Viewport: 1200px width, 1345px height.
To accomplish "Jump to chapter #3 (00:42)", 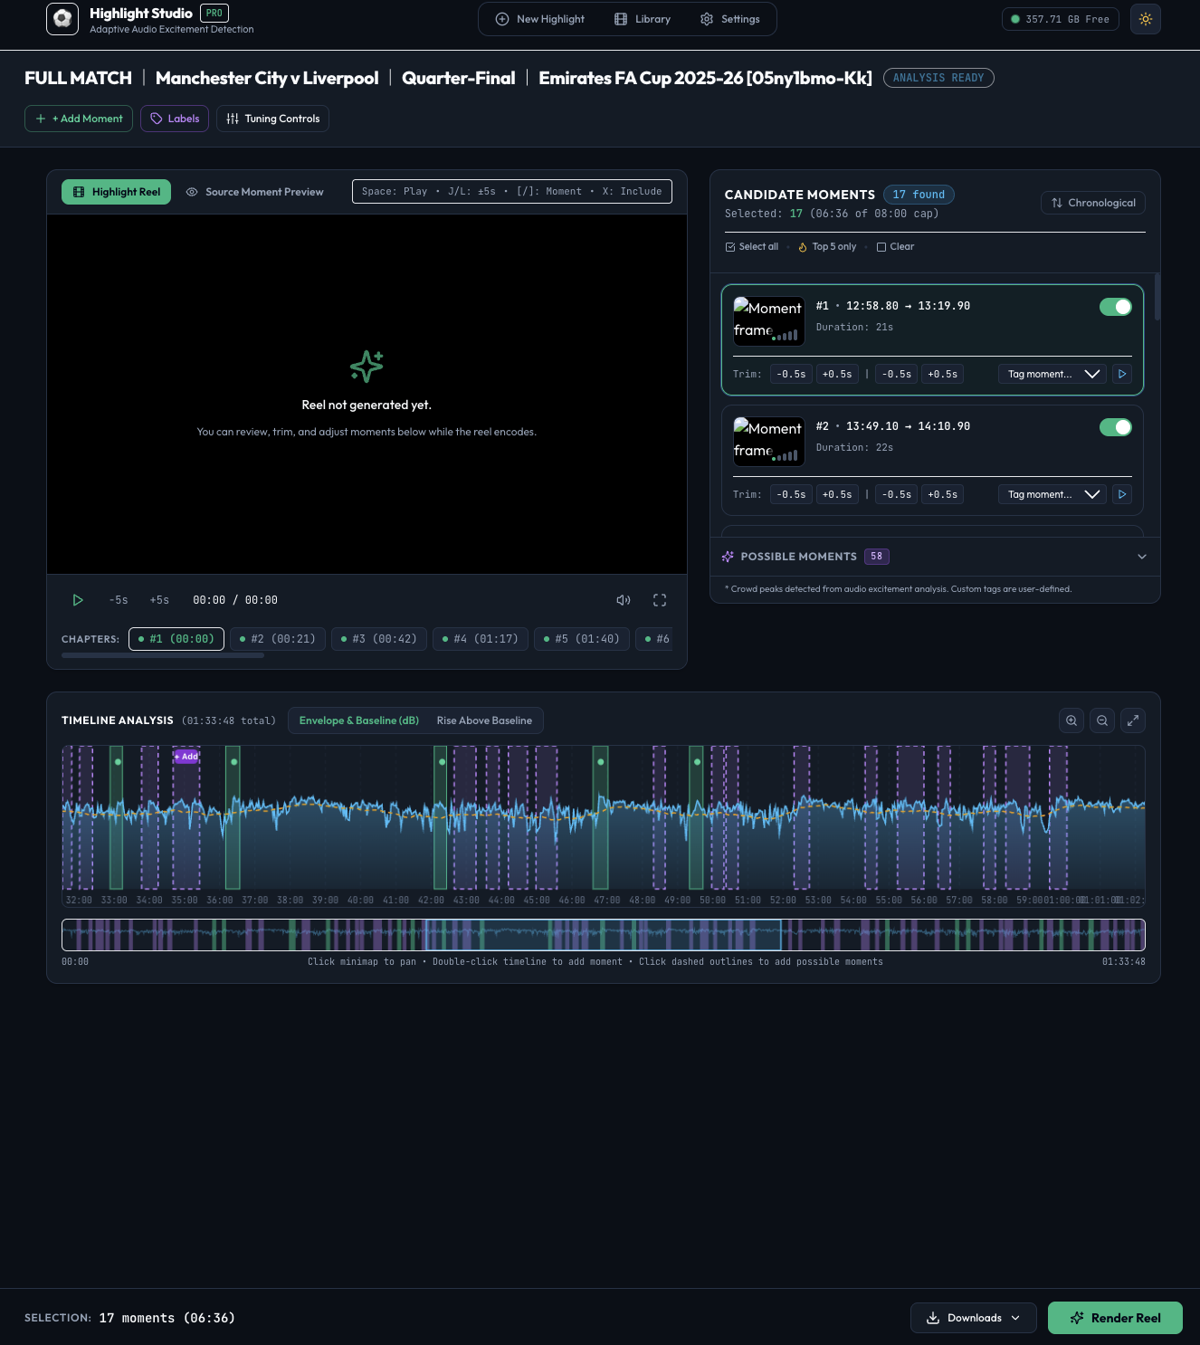I will [379, 639].
